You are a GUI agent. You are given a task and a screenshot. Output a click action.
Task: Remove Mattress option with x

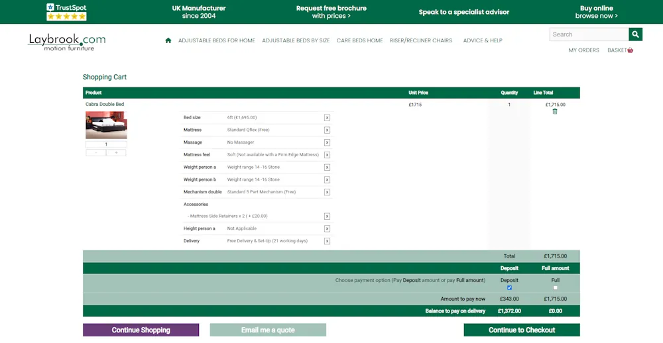327,130
